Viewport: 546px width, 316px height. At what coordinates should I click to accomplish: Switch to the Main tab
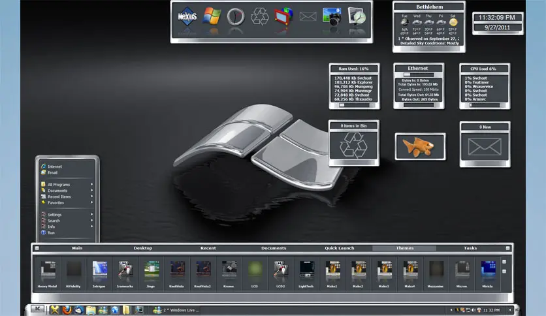pyautogui.click(x=77, y=248)
